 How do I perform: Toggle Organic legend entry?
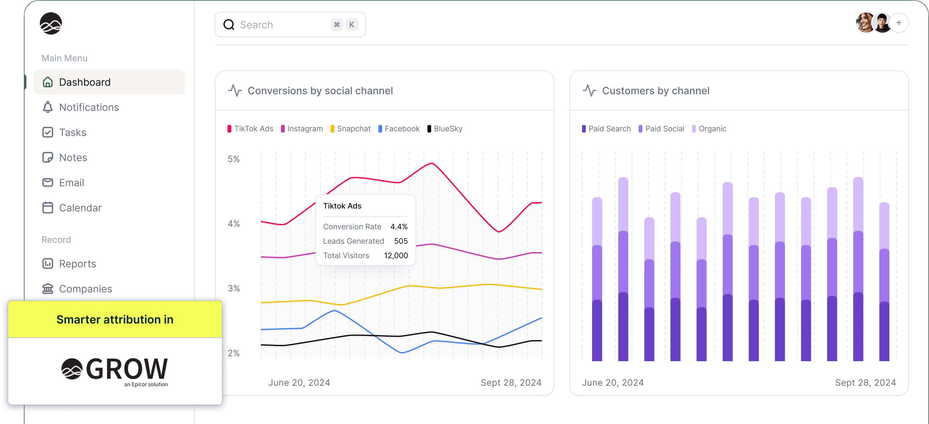pyautogui.click(x=712, y=129)
